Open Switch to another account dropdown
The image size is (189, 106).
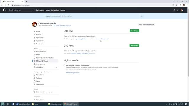coord(62,26)
